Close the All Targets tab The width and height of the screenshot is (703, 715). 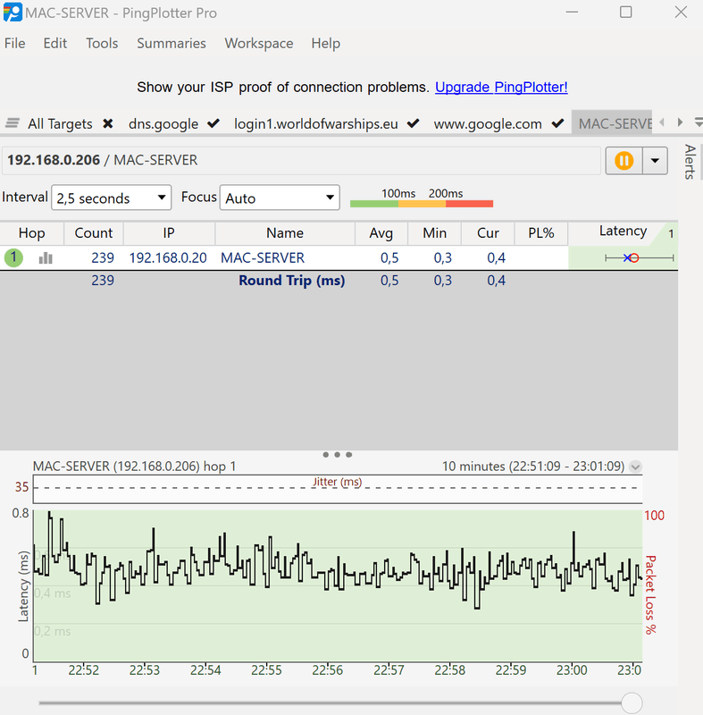click(108, 123)
